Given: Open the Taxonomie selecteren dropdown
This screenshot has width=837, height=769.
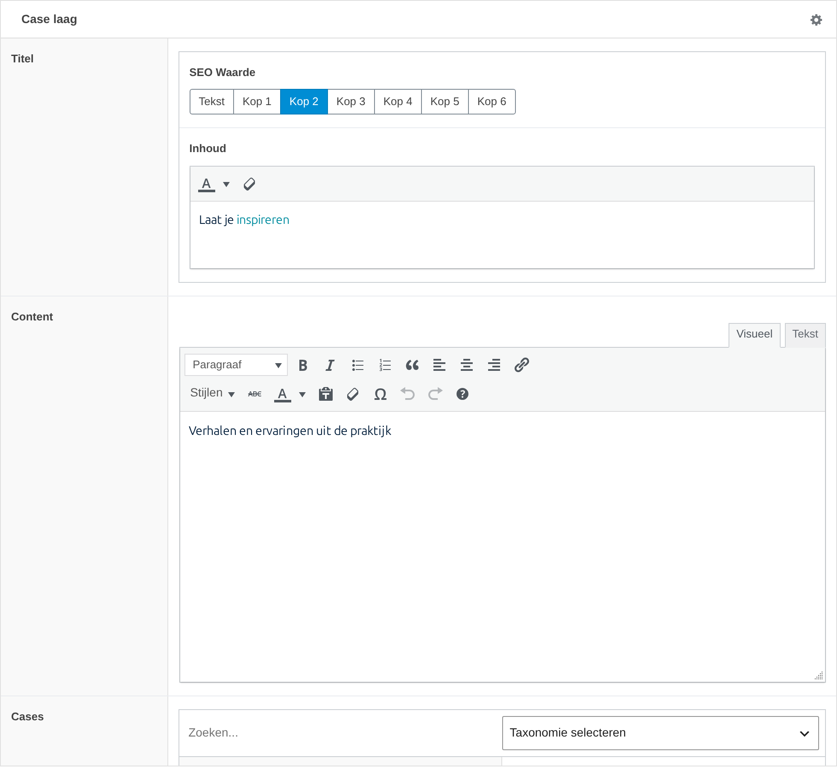Looking at the screenshot, I should pos(660,733).
